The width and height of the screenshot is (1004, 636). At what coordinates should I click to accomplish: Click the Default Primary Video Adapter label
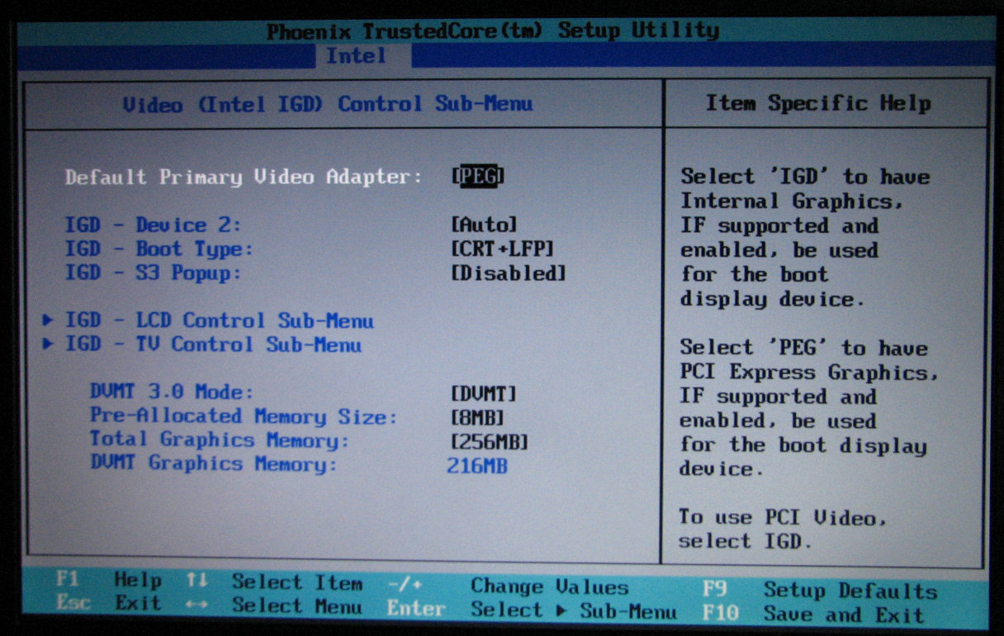244,177
